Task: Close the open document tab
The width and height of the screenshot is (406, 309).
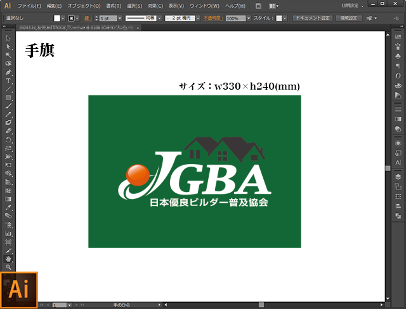Action: tap(138, 27)
